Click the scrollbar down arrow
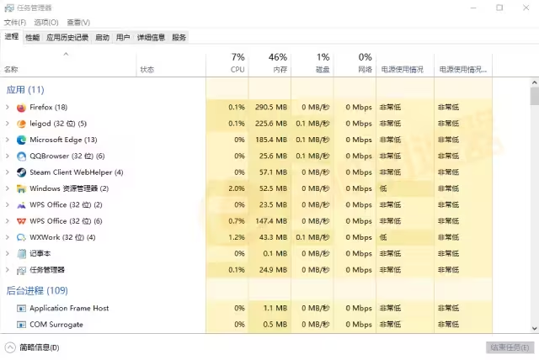Image resolution: width=539 pixels, height=360 pixels. click(x=534, y=328)
